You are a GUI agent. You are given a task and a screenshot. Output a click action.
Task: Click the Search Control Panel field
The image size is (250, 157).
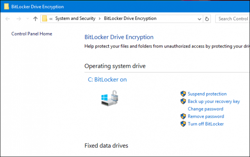pos(233,19)
